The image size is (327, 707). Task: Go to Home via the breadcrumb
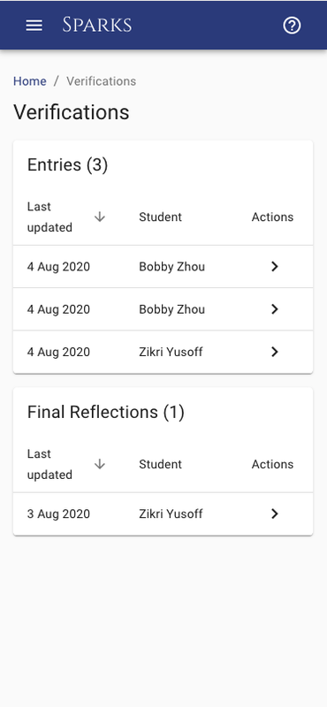(30, 81)
